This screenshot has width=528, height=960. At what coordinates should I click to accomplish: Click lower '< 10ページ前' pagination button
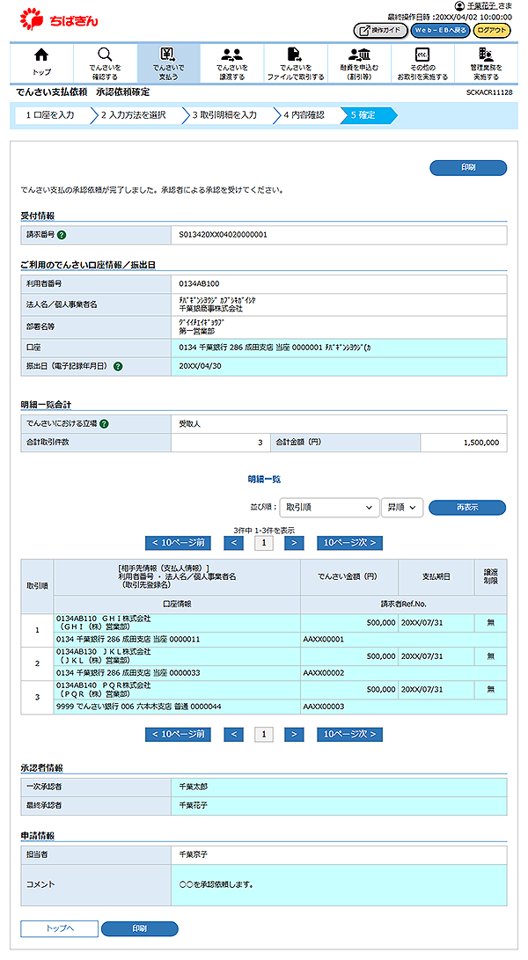[x=178, y=734]
